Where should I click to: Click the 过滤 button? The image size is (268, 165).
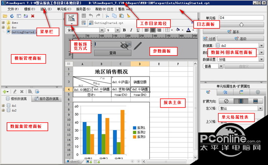point(209,39)
